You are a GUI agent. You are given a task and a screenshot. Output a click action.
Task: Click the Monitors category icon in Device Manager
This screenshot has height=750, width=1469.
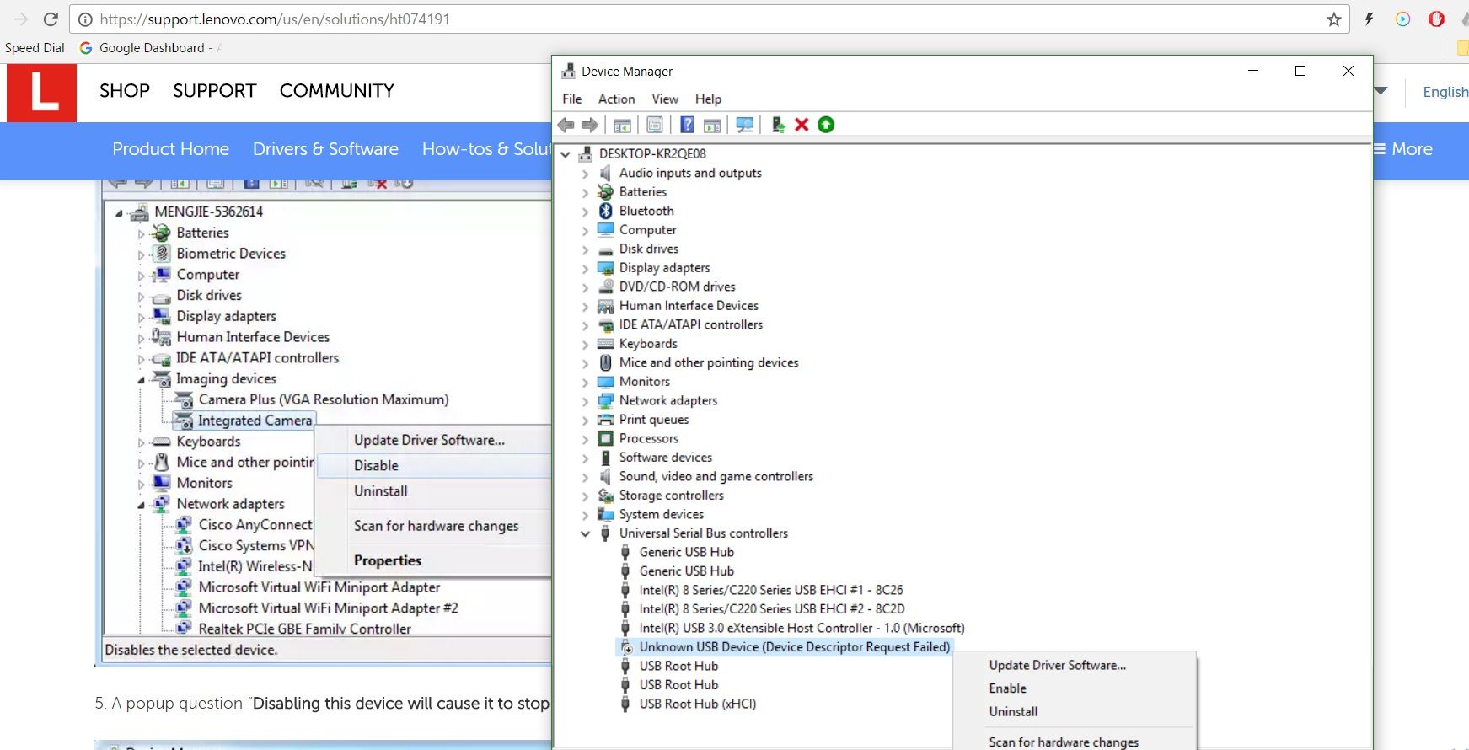pos(605,382)
